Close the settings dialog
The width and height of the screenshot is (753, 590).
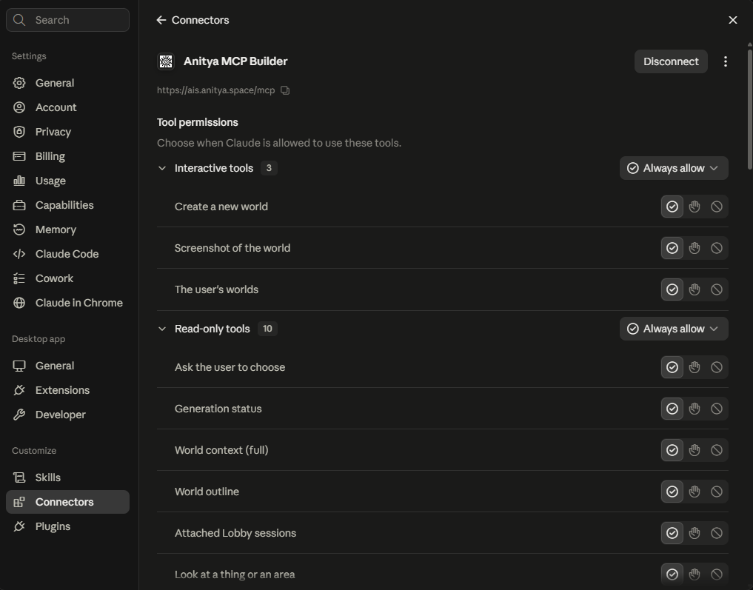coord(733,20)
